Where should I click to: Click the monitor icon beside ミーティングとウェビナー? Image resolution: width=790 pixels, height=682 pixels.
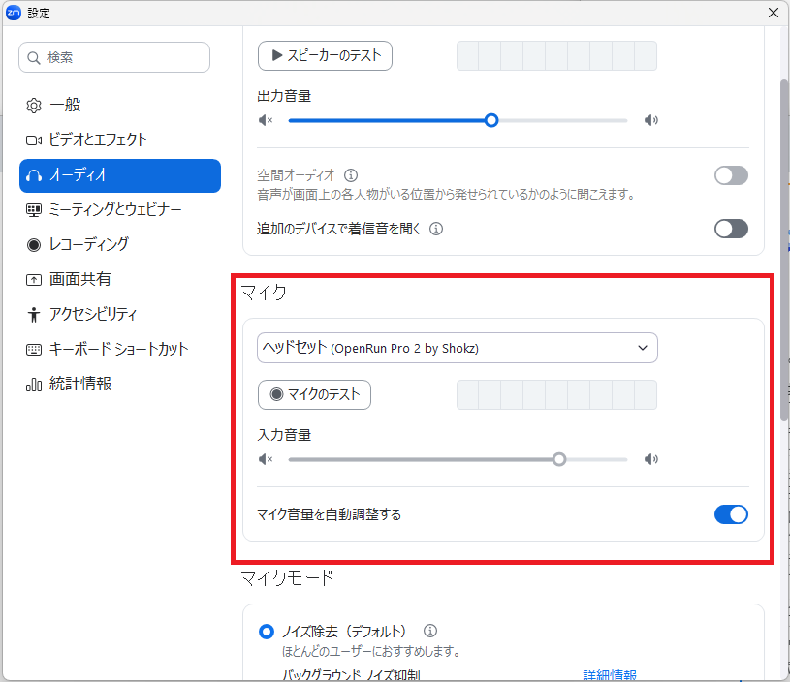click(34, 210)
